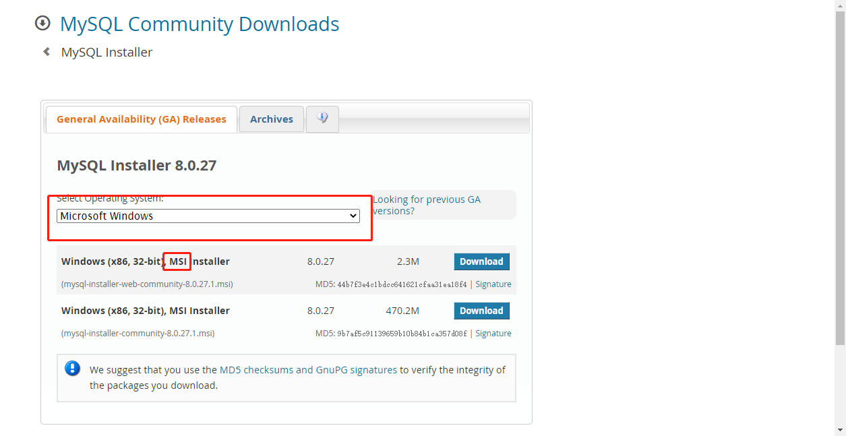Screen dimensions: 846x436
Task: Click filename mysql-installer-web-community-8.0.27.1.msi
Action: coord(147,284)
